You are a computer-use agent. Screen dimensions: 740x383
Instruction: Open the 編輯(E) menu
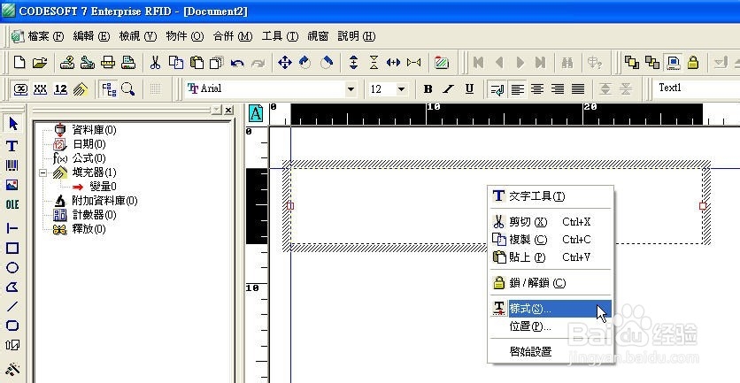click(x=91, y=36)
